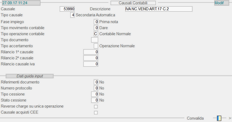Click the Modif button

[x=222, y=3]
